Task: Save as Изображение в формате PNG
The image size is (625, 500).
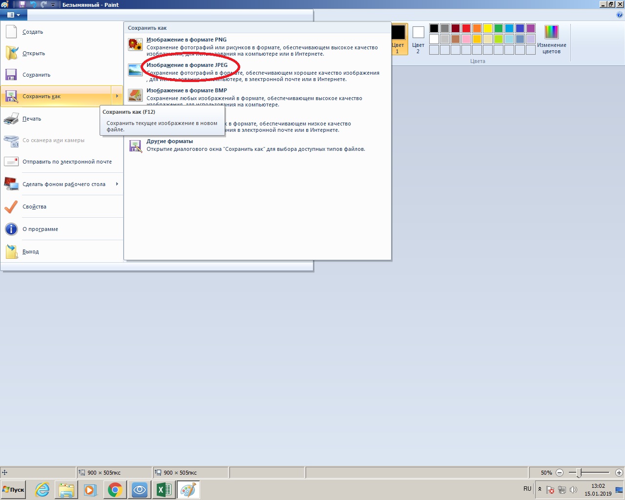Action: (257, 46)
